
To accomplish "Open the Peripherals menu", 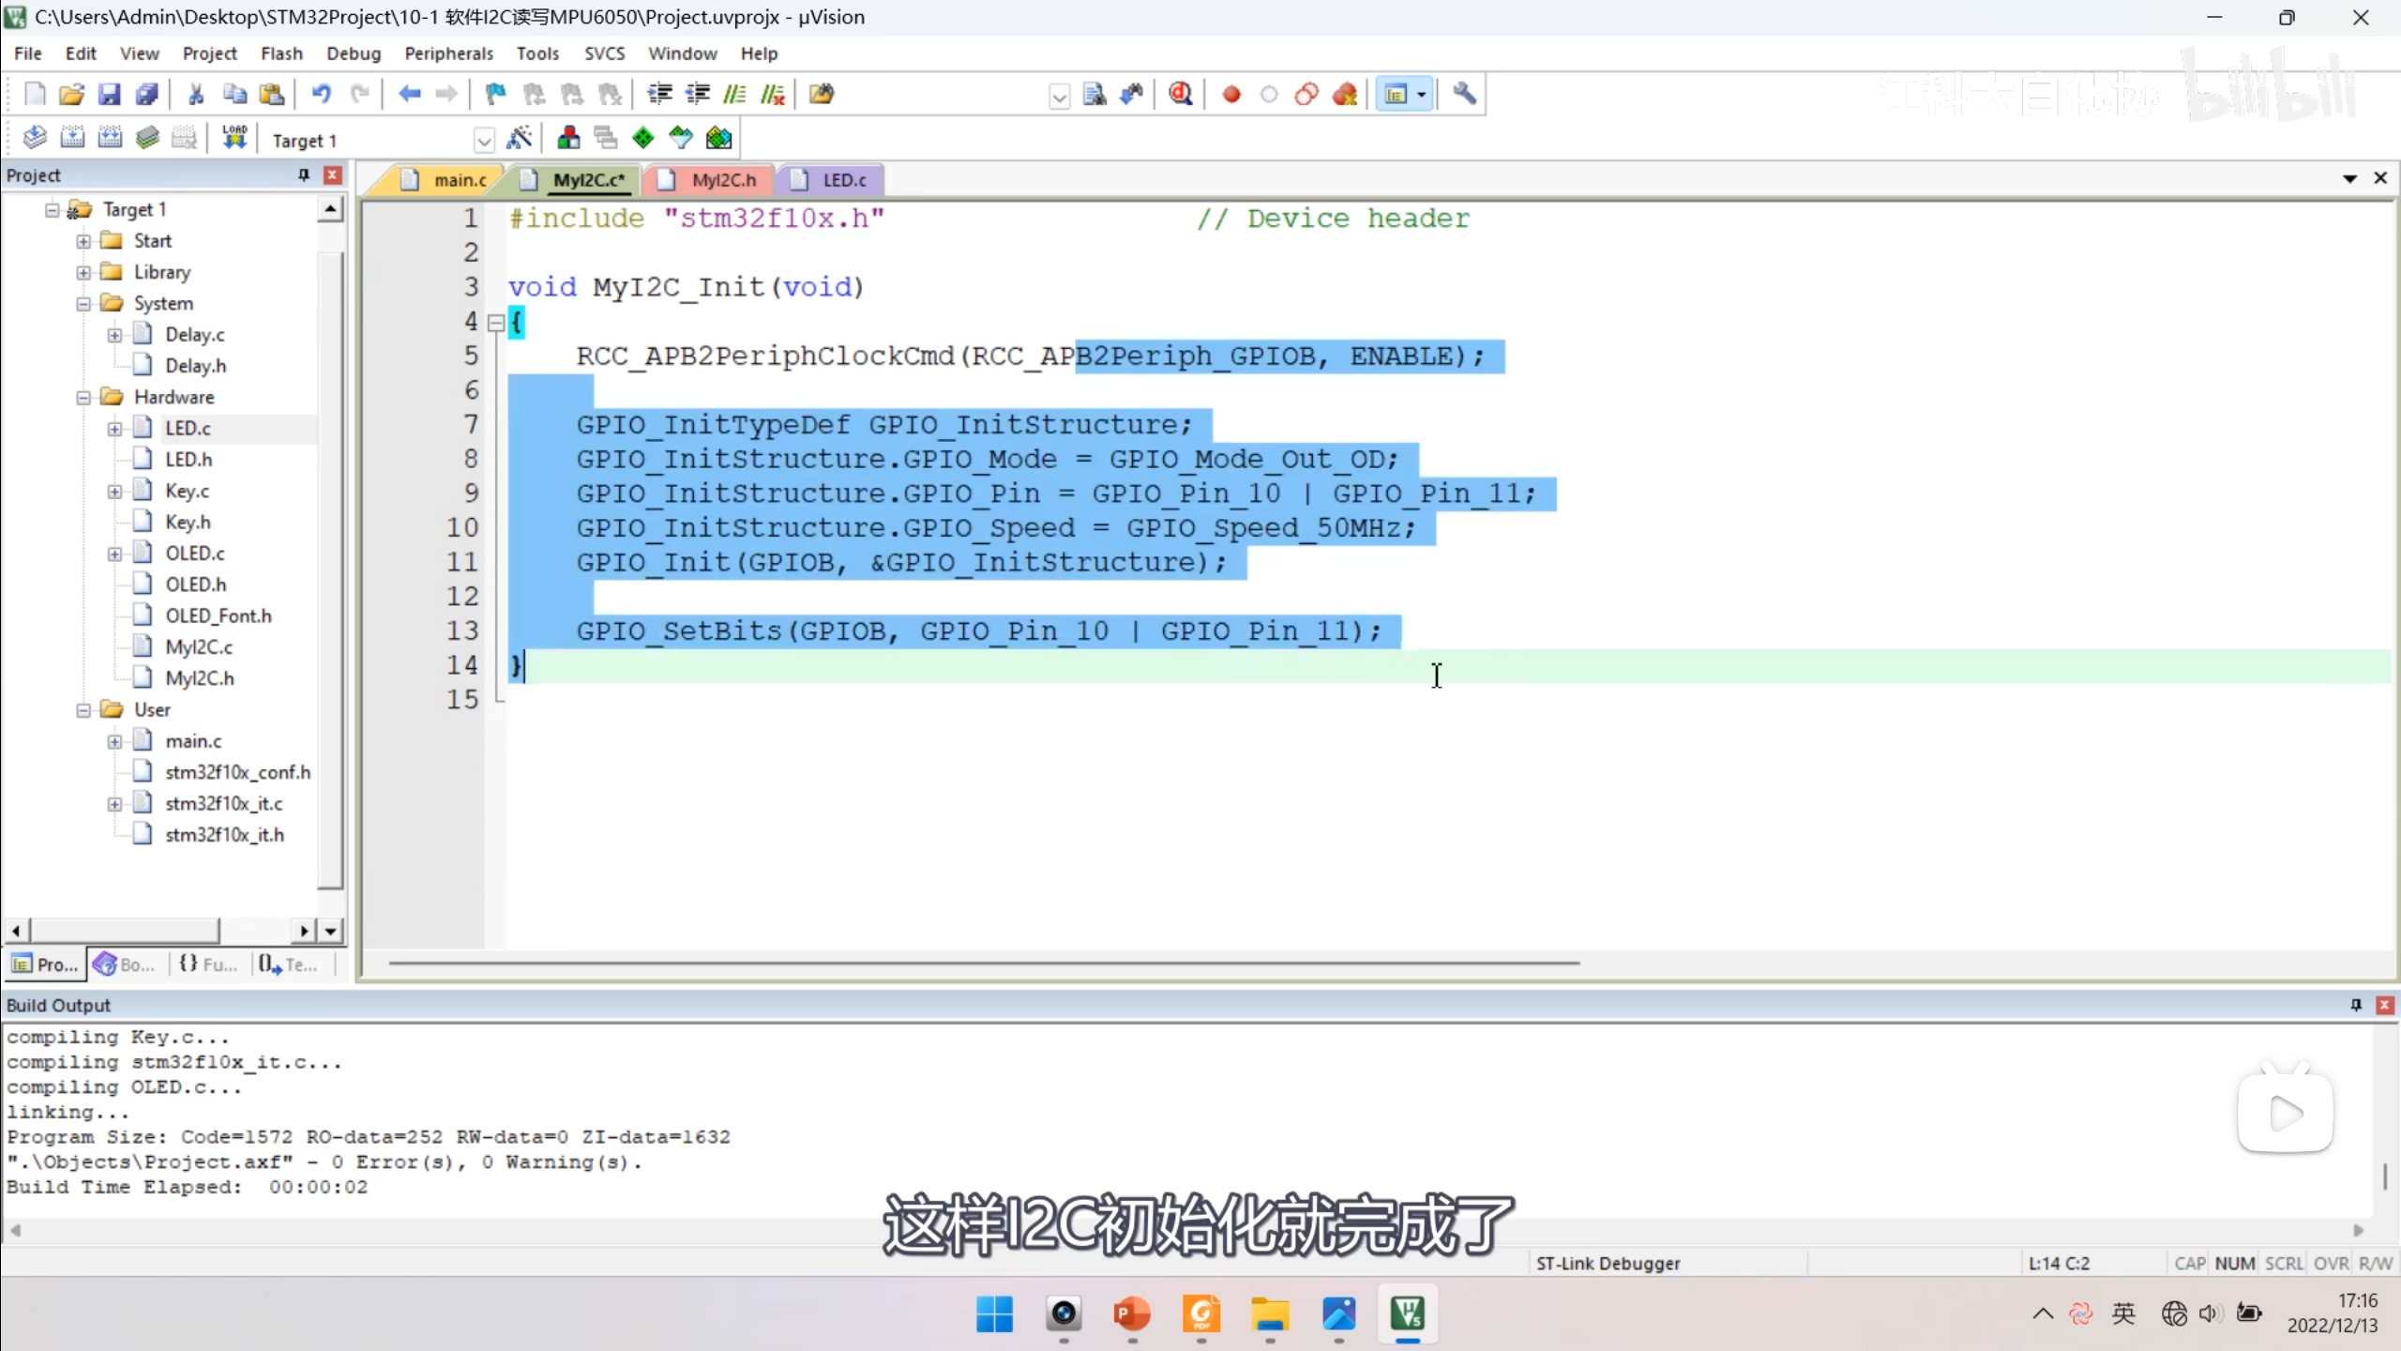I will click(x=448, y=53).
